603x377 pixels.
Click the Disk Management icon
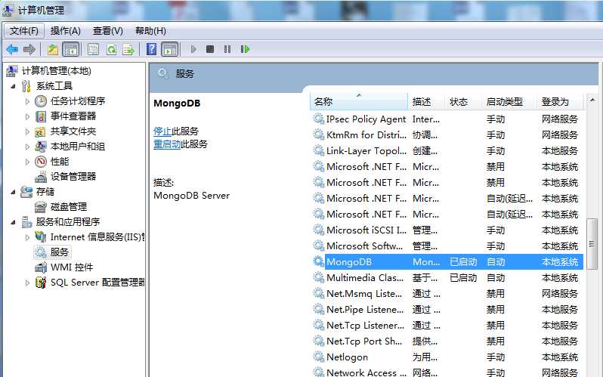(x=41, y=207)
